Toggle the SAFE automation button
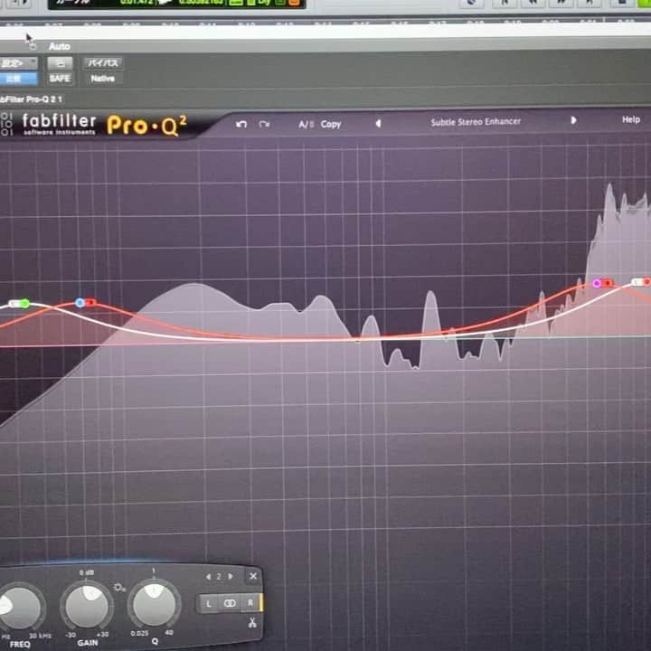Screen dimensions: 651x651 60,79
